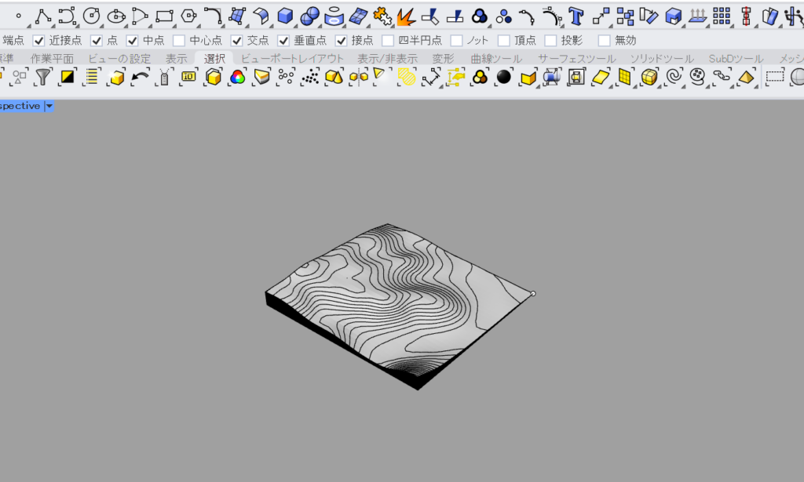Toggle the 無効 disable checkbox
The image size is (804, 482).
pyautogui.click(x=604, y=40)
